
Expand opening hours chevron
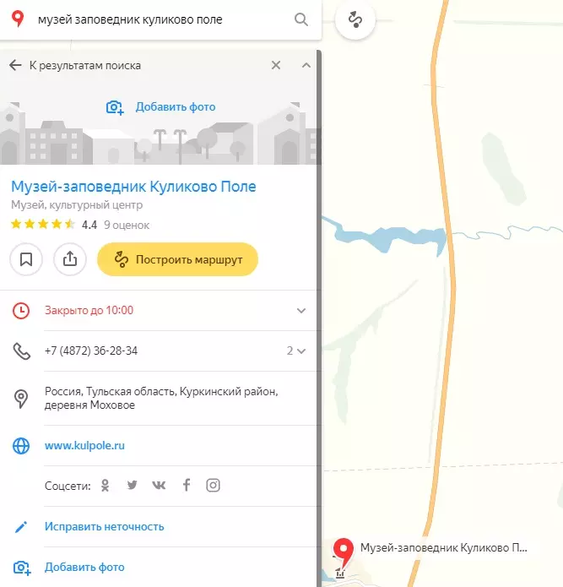pyautogui.click(x=301, y=310)
